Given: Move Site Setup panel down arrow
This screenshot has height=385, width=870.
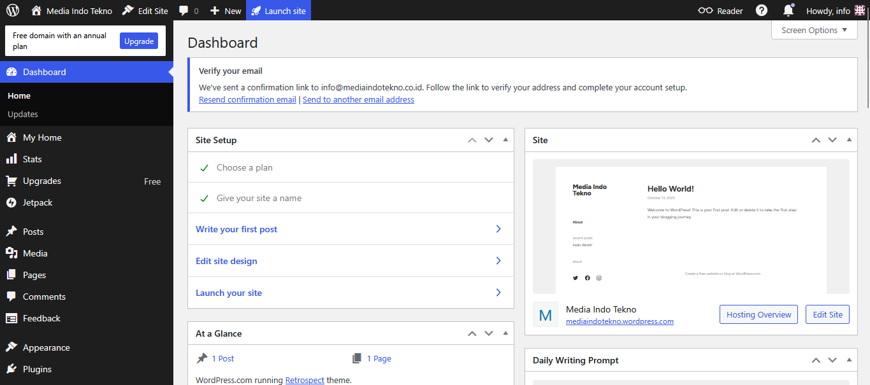Looking at the screenshot, I should (489, 140).
